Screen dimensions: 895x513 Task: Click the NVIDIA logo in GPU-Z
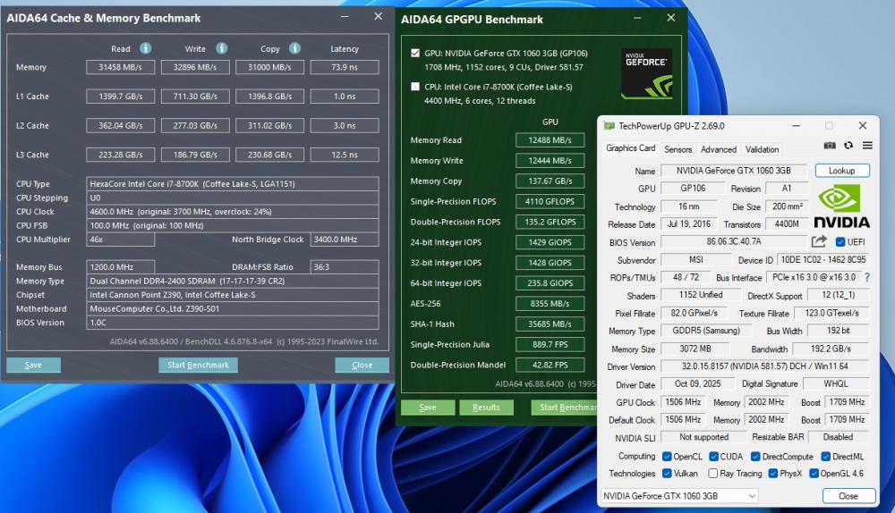click(x=841, y=207)
